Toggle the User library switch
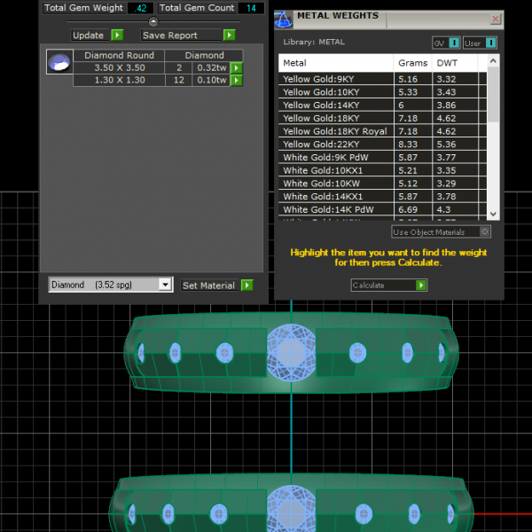532x532 pixels. [490, 43]
